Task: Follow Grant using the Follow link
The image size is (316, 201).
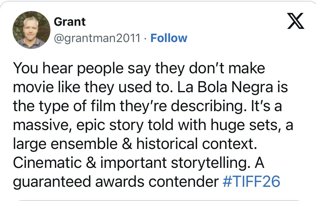Action: click(x=169, y=38)
